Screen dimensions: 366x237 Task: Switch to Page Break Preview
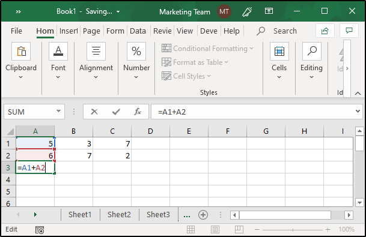(x=239, y=230)
